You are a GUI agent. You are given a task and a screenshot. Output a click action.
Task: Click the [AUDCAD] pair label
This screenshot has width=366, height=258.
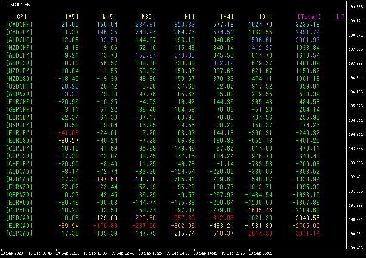click(x=19, y=172)
